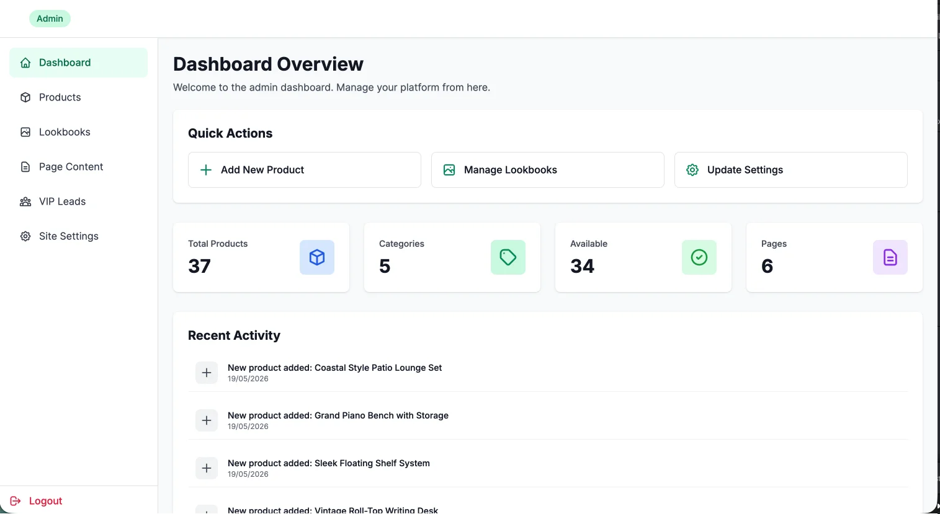This screenshot has height=514, width=940.
Task: Open Site Settings in the sidebar
Action: [79, 236]
